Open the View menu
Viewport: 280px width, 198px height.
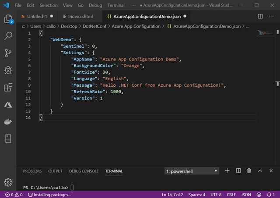pos(67,5)
